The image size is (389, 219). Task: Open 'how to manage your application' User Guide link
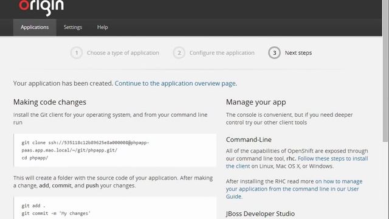pos(294,189)
